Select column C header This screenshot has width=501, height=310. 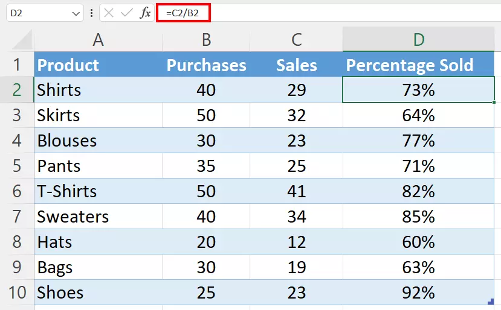(296, 40)
